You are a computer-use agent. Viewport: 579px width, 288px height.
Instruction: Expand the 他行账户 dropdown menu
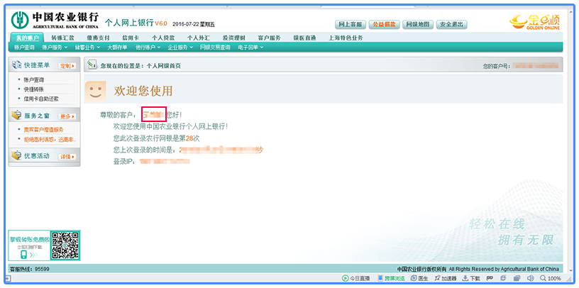[x=148, y=48]
